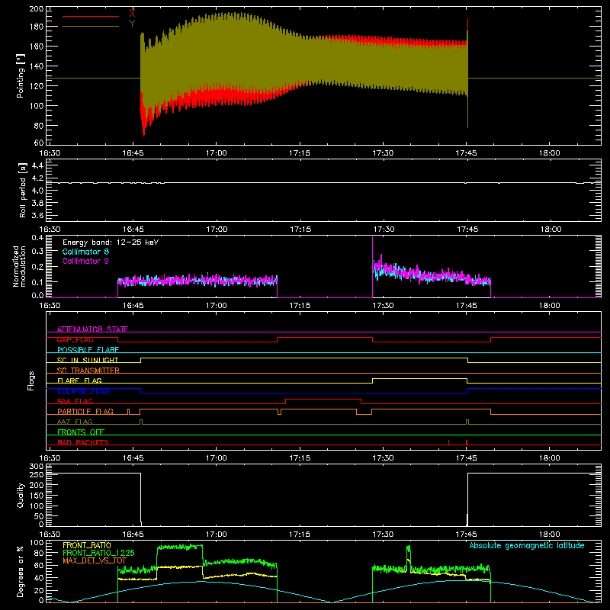
Task: Click the Pointing axis title
Action: click(21, 75)
